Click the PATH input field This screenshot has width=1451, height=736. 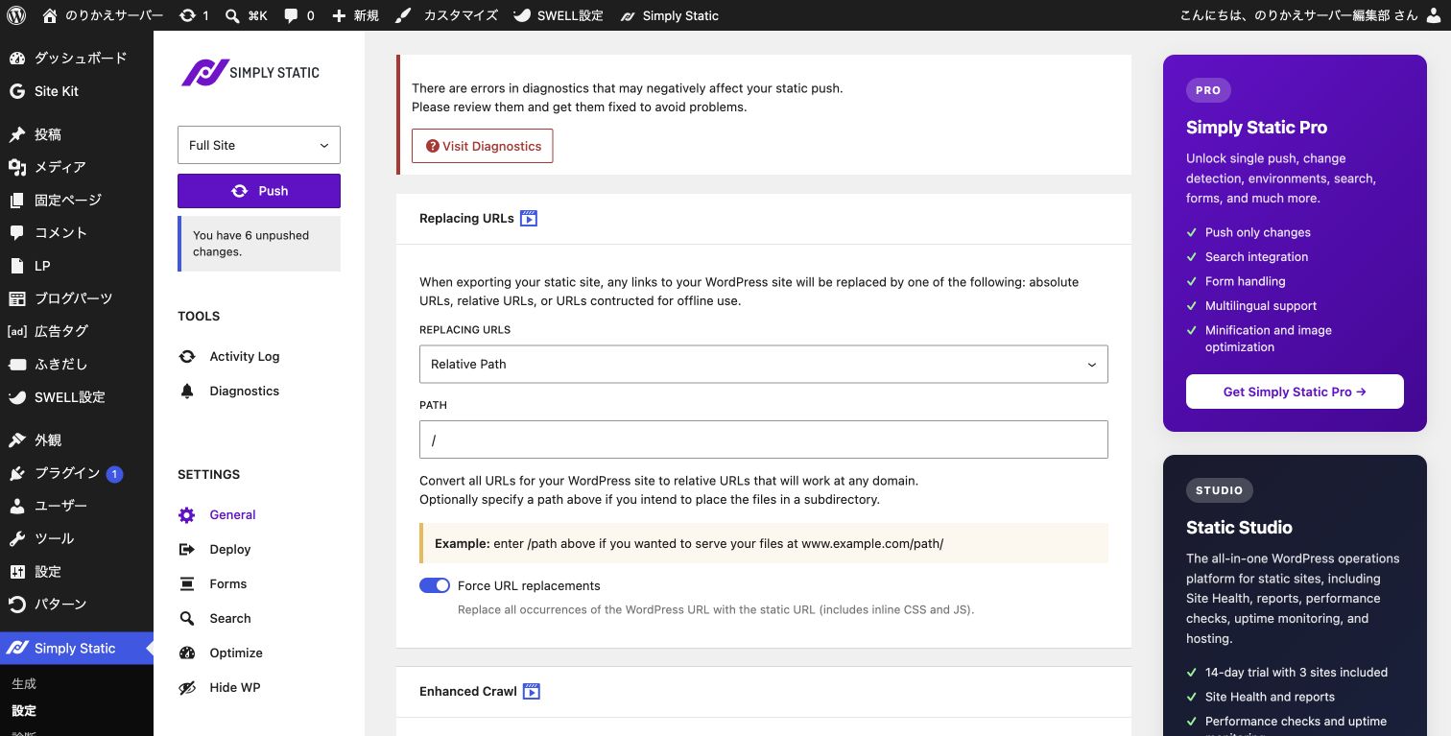764,439
